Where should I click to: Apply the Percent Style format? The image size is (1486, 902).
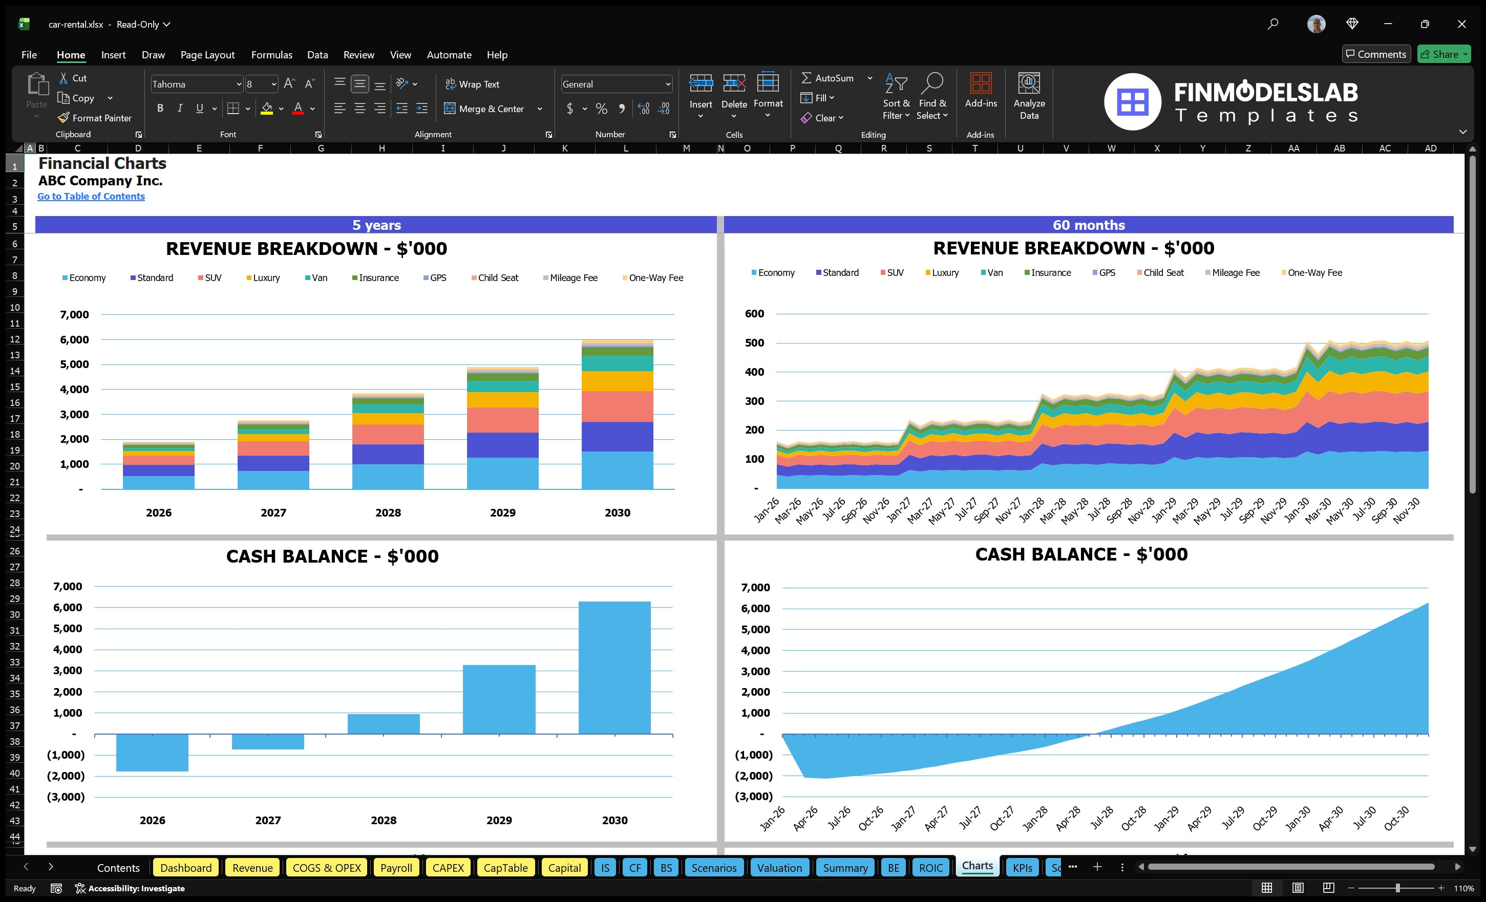pyautogui.click(x=601, y=109)
